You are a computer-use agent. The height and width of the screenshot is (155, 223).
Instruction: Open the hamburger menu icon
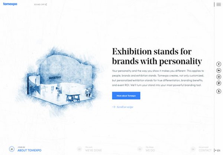(x=219, y=4)
